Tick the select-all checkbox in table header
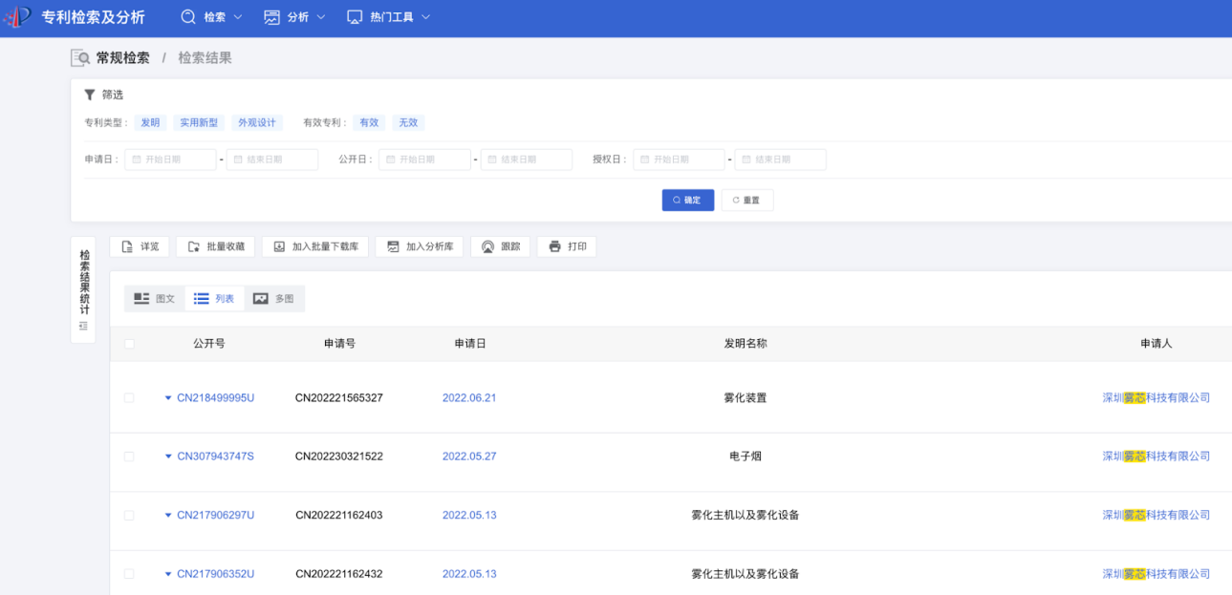Viewport: 1232px width, 595px height. (x=129, y=344)
